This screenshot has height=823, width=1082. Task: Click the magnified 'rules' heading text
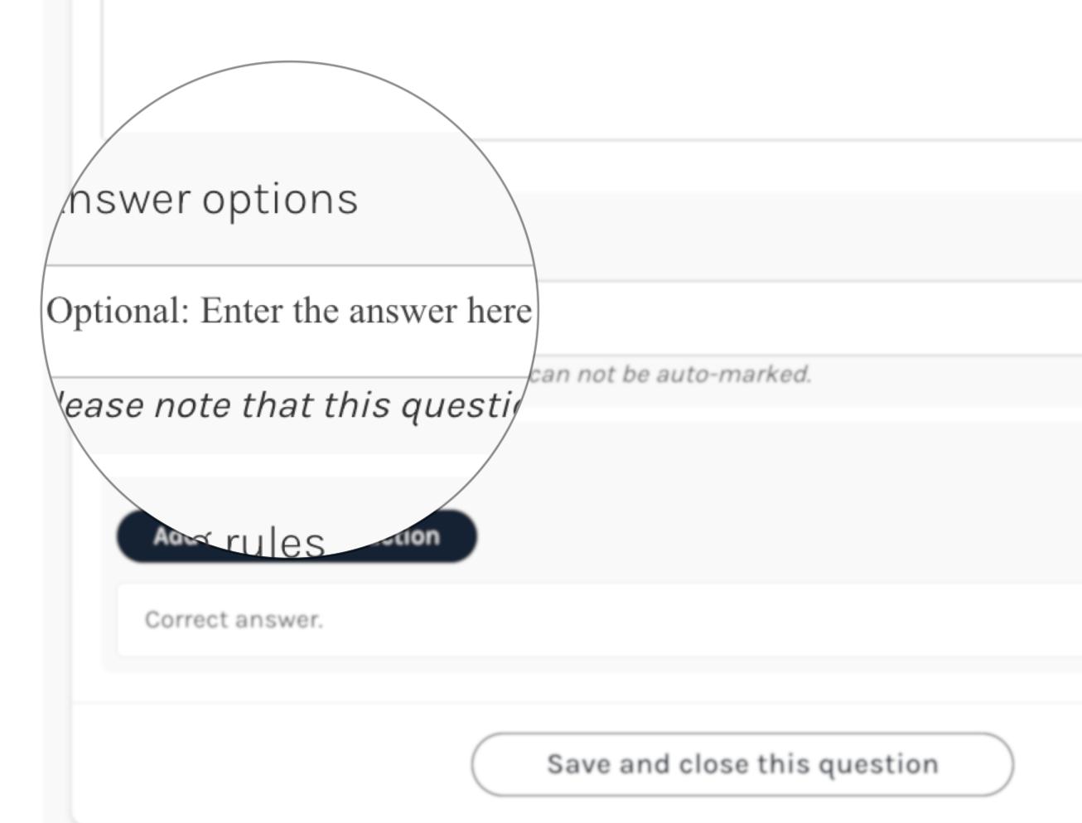(275, 543)
